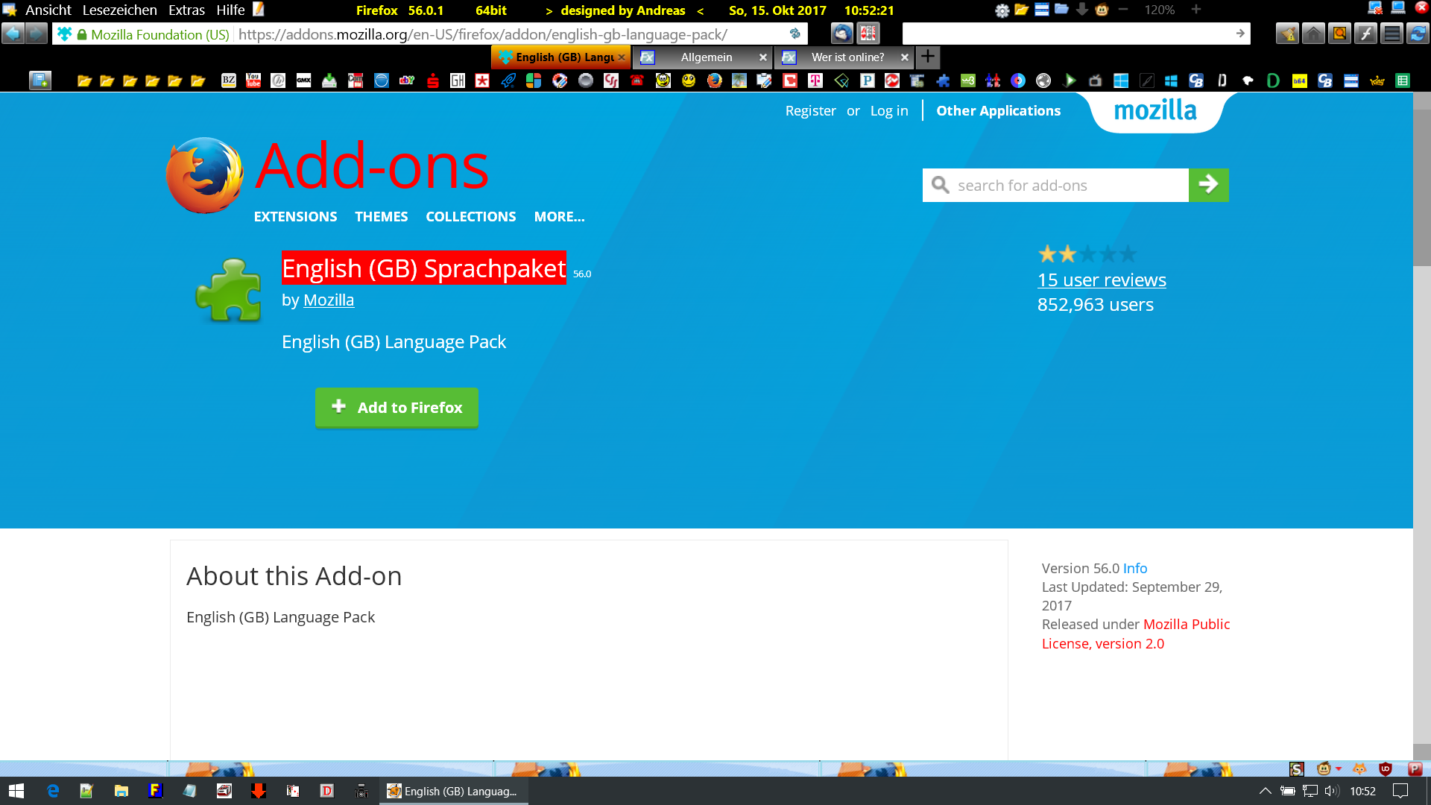Click the Thunderbird mail toolbar icon
The image size is (1431, 805).
pyautogui.click(x=842, y=34)
